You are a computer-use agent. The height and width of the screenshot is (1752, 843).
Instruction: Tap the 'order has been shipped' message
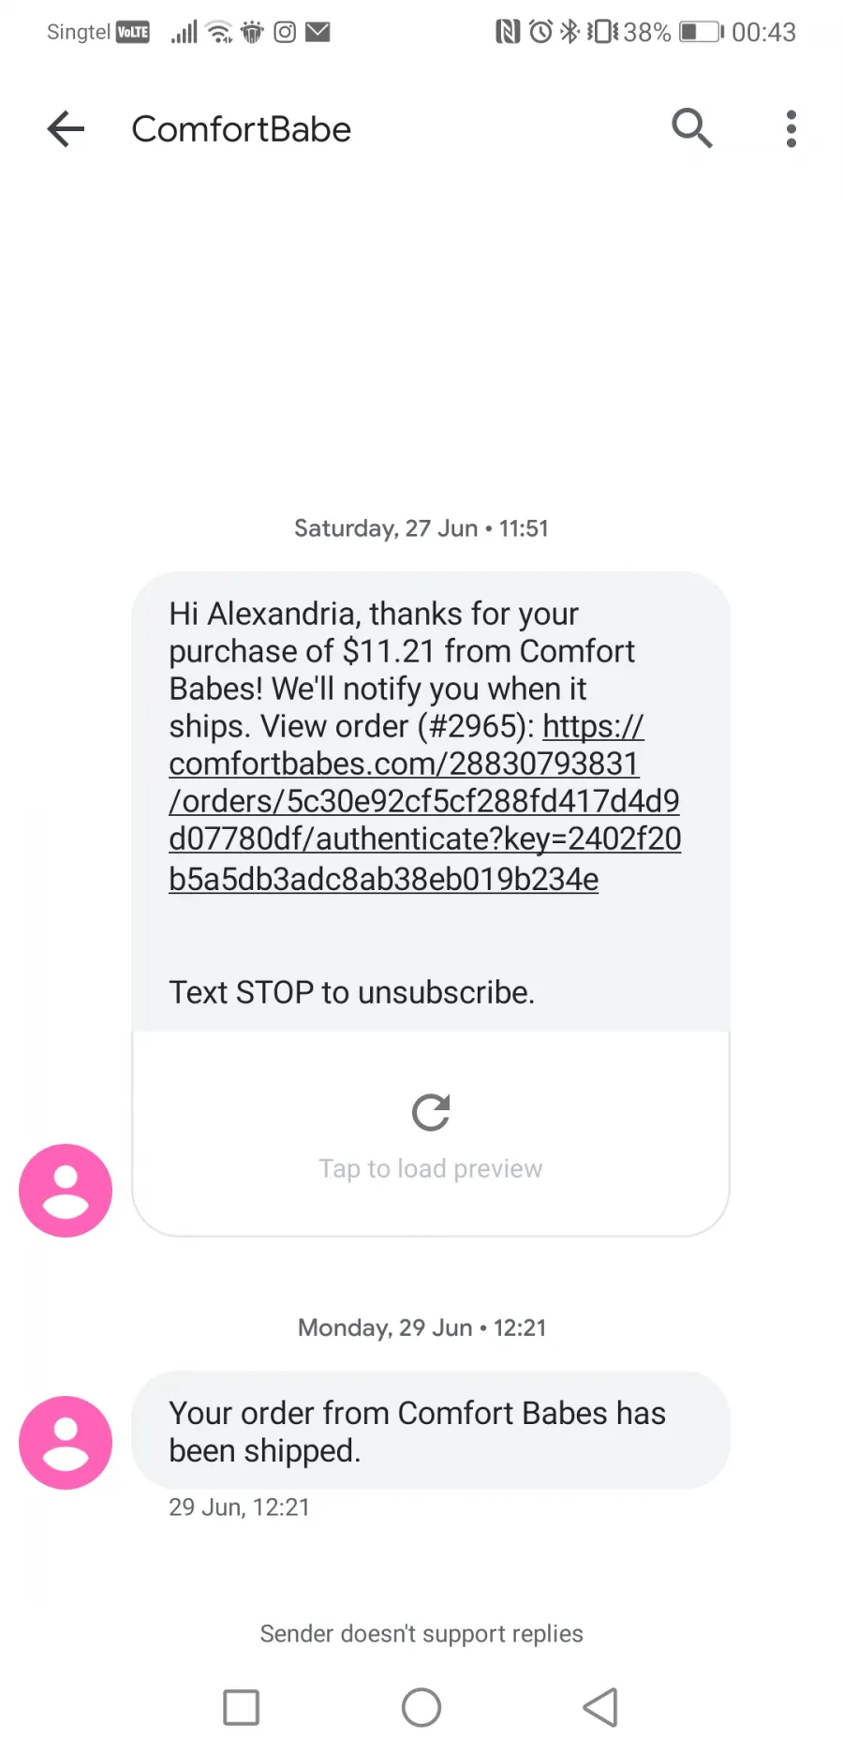[x=431, y=1431]
